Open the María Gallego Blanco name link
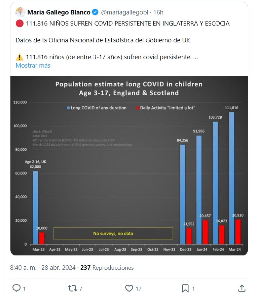Image resolution: width=259 pixels, height=302 pixels. (x=59, y=12)
